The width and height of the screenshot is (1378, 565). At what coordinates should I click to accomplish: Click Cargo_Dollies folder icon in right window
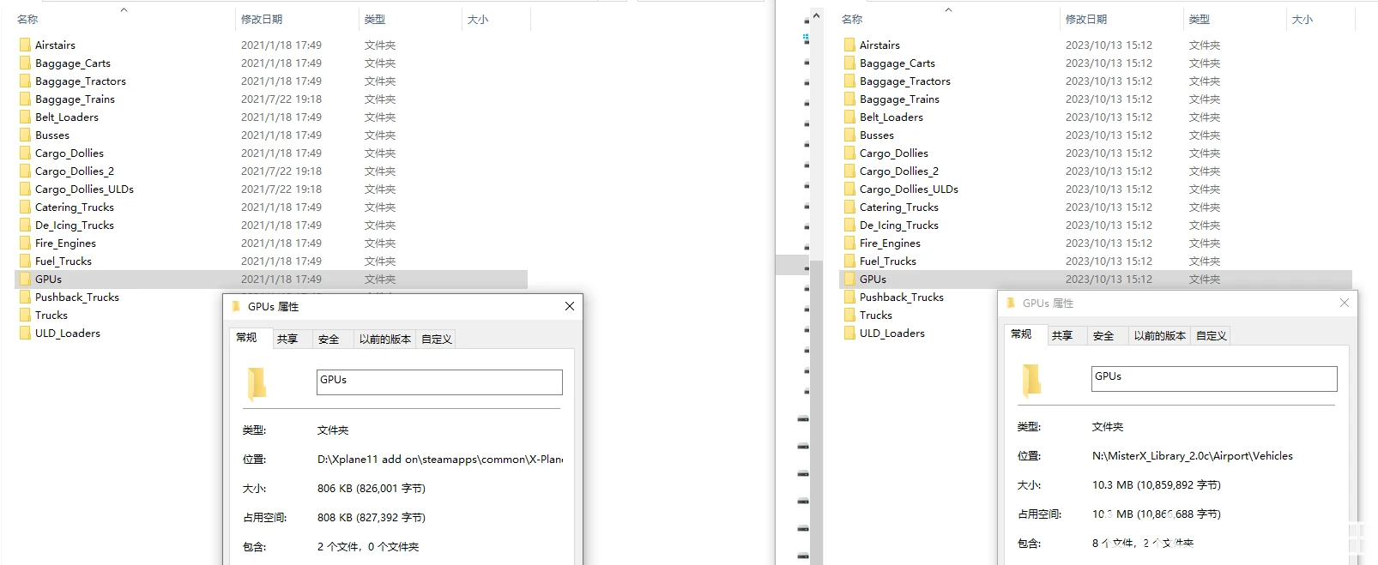[x=849, y=153]
